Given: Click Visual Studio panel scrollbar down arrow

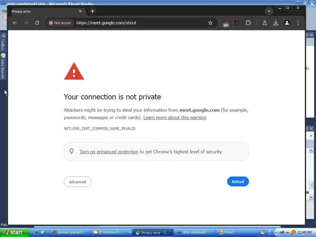Looking at the screenshot, I should [311, 197].
